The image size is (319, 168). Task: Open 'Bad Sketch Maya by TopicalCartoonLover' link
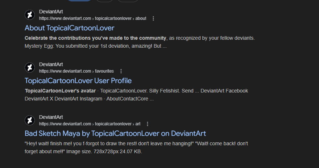[x=115, y=133]
